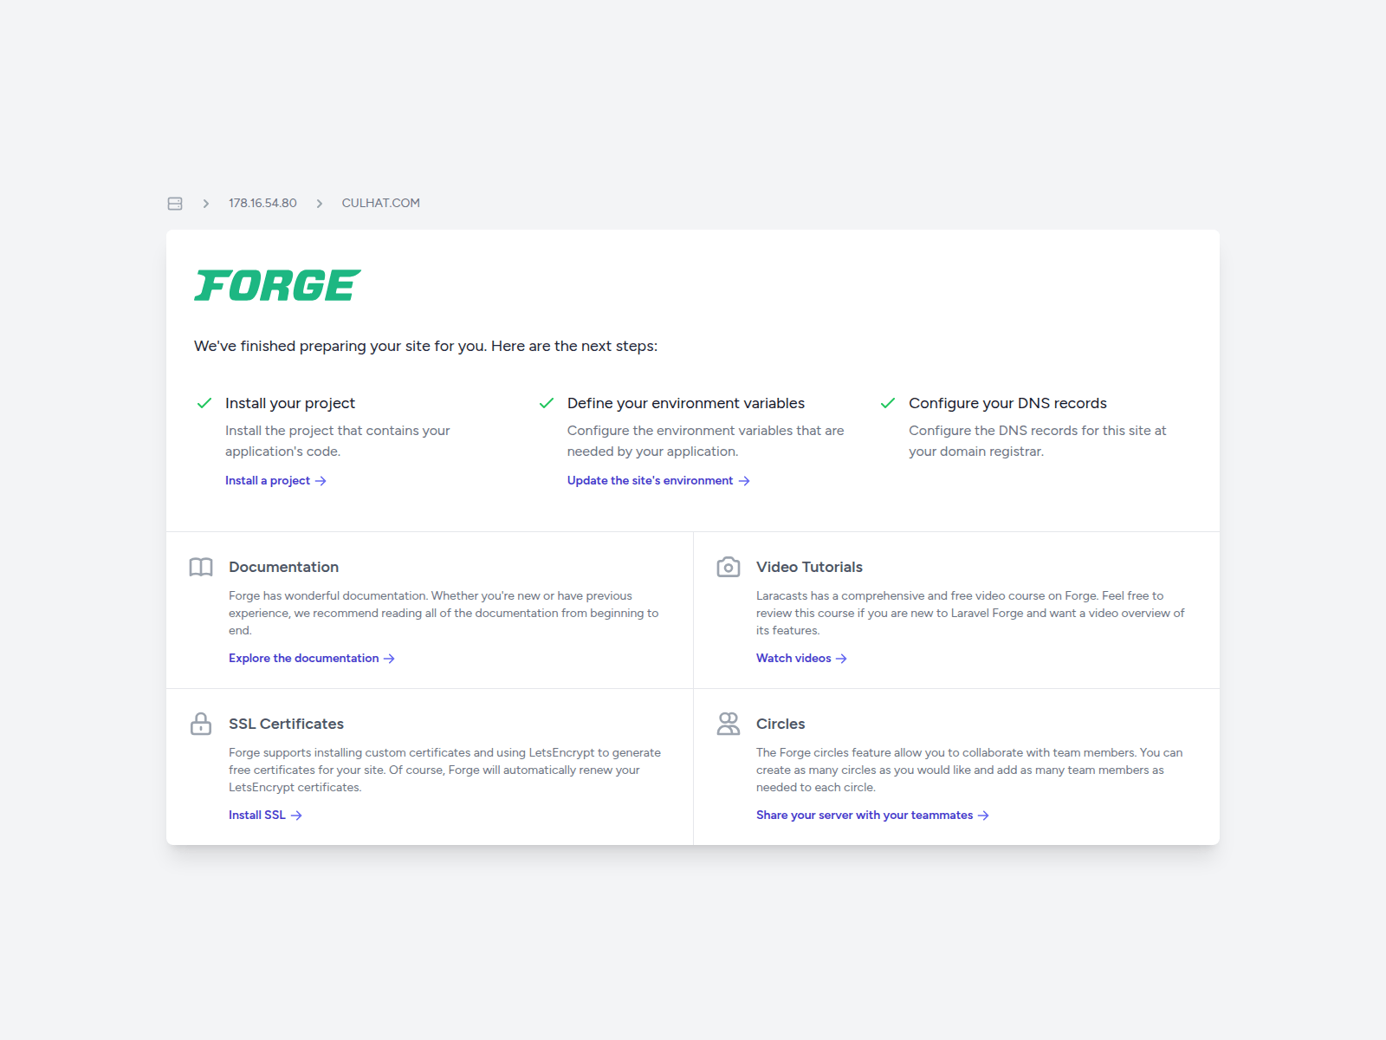Open the CULHAT.COM breadcrumb
The image size is (1386, 1040).
tap(381, 203)
